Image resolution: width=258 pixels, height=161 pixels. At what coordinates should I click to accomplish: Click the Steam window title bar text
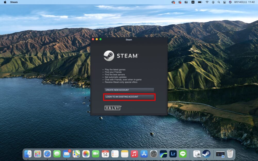tap(129, 40)
